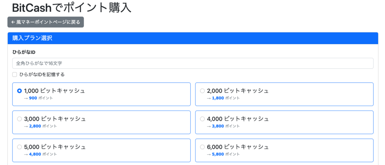Select the 5,000 ビットキャッシュ radio button
The width and height of the screenshot is (385, 165).
click(20, 147)
